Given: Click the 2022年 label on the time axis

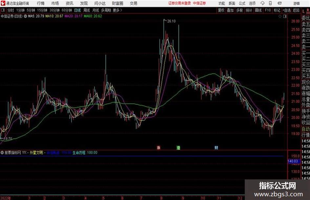Looking at the screenshot, I should [x=6, y=198].
